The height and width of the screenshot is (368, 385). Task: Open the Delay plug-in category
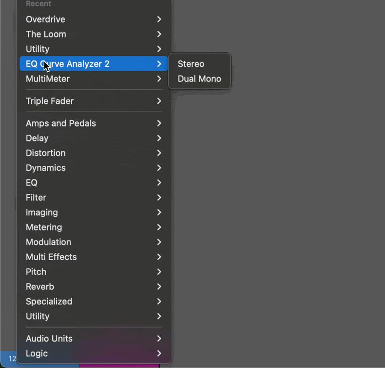(37, 138)
